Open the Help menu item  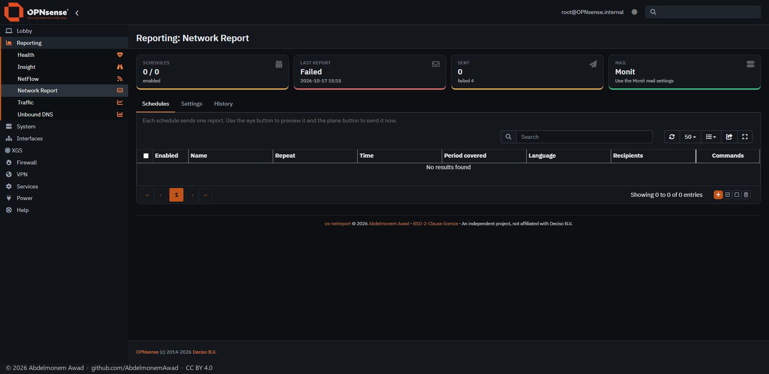64,210
